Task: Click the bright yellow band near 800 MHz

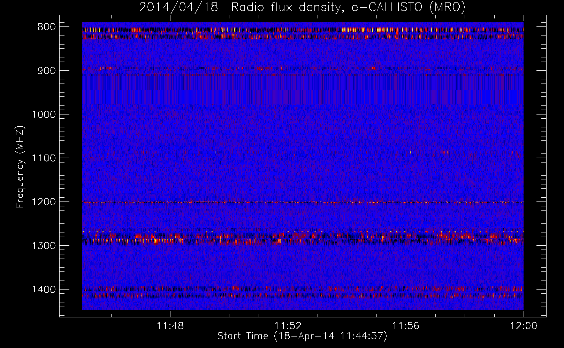Action: [x=303, y=30]
